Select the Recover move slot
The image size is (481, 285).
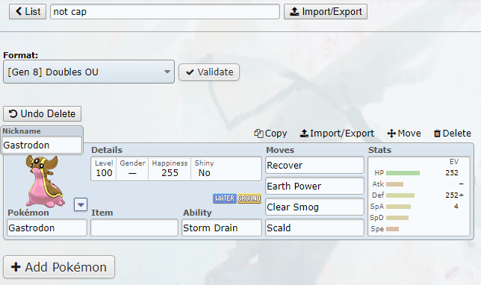point(314,165)
